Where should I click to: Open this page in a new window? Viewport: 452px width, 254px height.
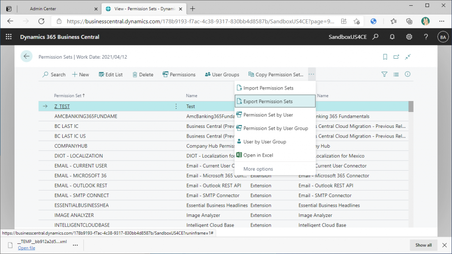click(396, 57)
